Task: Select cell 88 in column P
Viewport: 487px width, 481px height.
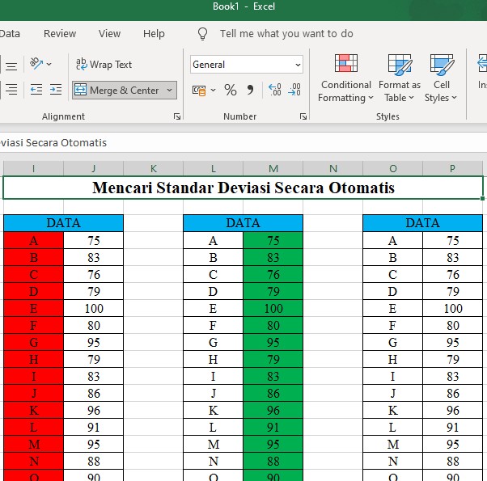Action: pos(452,461)
